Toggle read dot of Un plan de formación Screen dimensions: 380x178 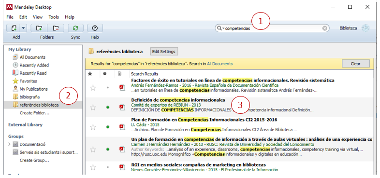[x=108, y=149]
